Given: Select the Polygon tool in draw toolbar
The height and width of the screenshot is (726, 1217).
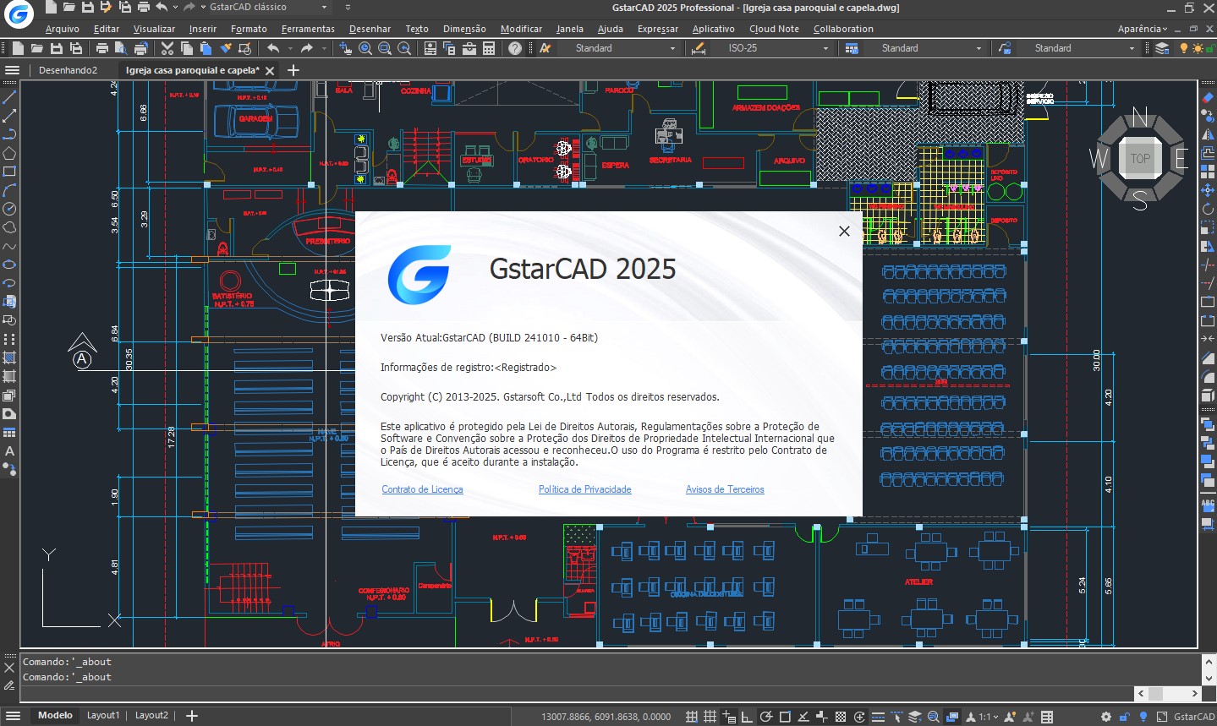Looking at the screenshot, I should click(9, 153).
